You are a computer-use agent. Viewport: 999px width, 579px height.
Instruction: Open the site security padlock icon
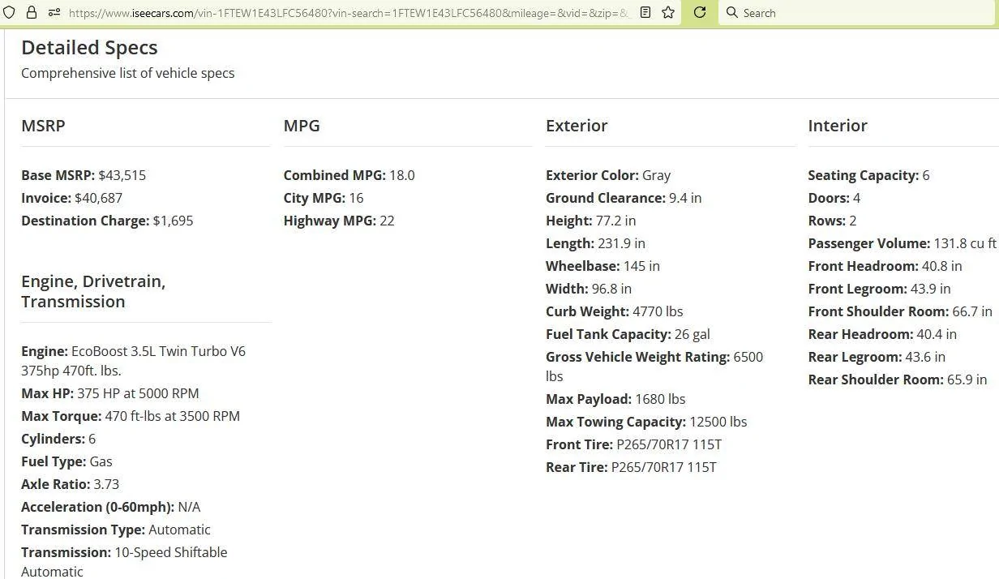[31, 13]
